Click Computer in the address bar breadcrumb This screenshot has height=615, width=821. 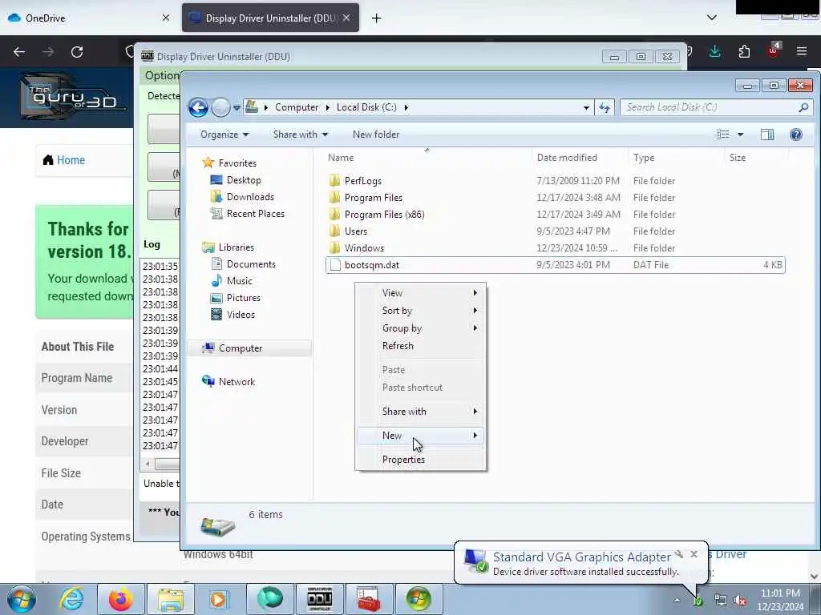pyautogui.click(x=297, y=107)
